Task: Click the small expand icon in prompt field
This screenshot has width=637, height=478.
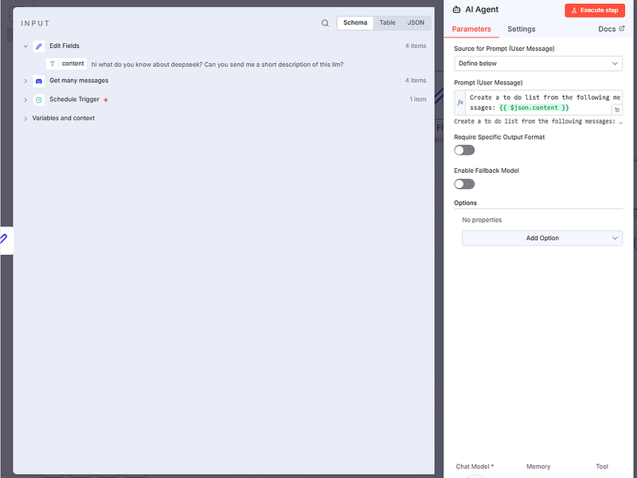Action: (x=617, y=110)
